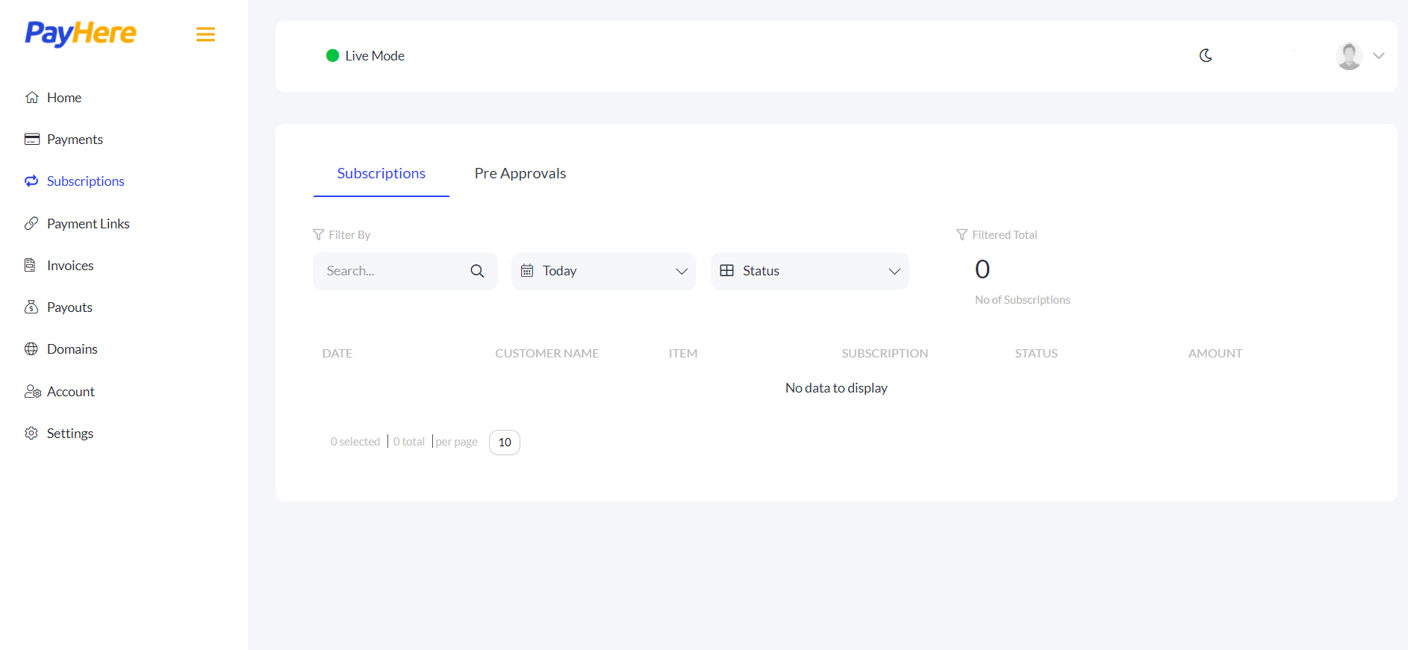Change the per page count of 10

[x=505, y=443]
